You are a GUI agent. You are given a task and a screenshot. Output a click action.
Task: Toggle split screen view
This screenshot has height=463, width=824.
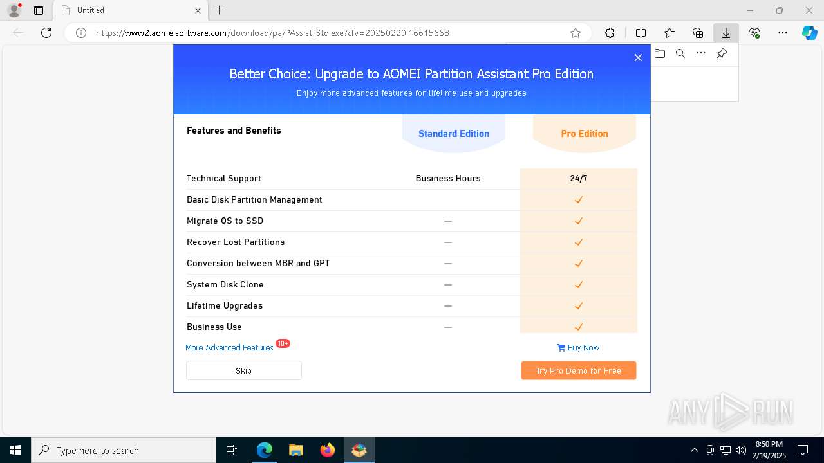click(641, 33)
